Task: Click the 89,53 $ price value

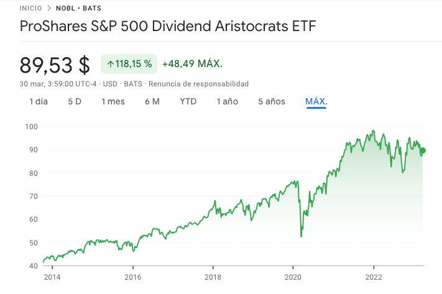Action: (x=55, y=65)
